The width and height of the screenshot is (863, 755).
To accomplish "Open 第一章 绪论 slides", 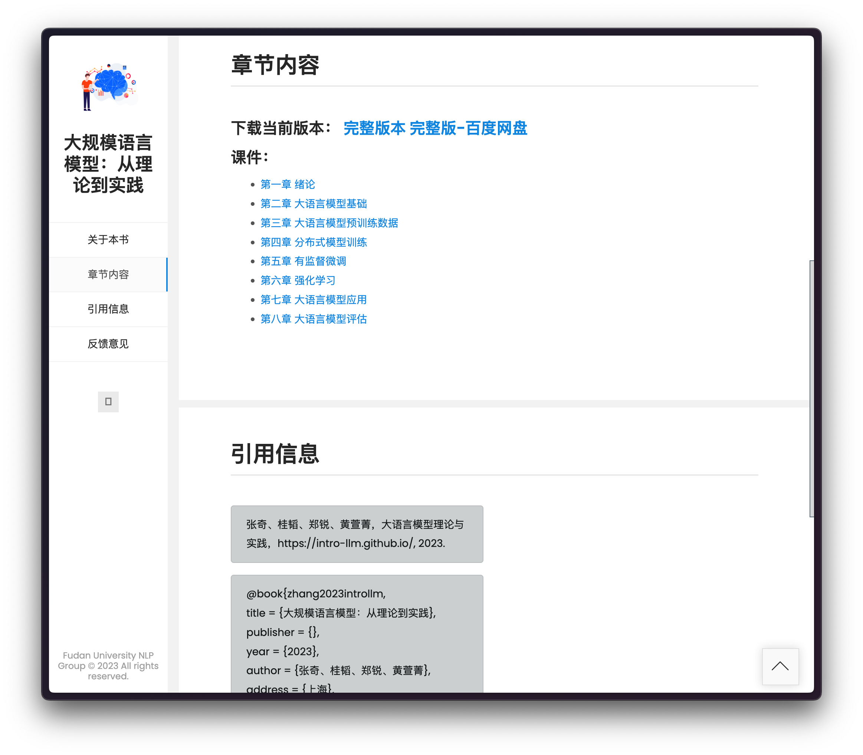I will [x=288, y=185].
